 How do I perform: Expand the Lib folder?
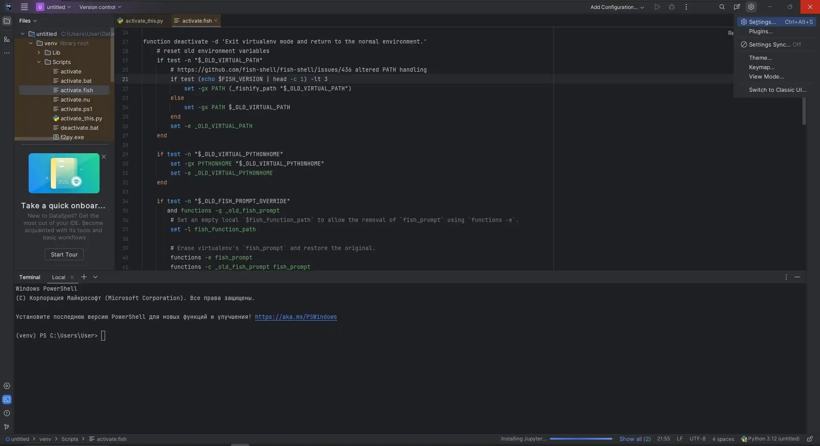(39, 52)
